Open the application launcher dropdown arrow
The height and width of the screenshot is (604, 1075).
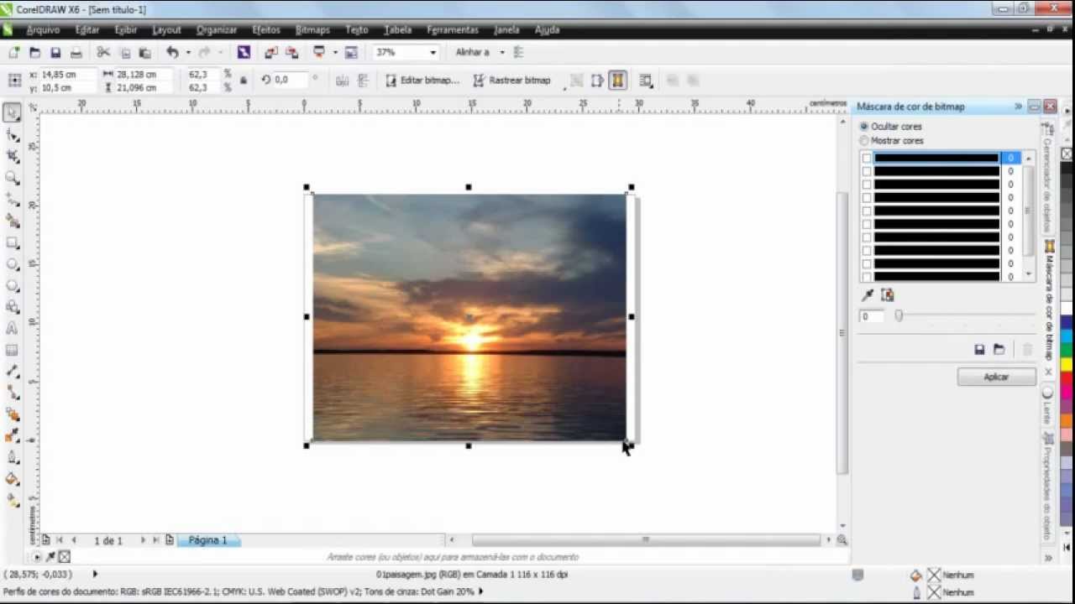(x=334, y=52)
